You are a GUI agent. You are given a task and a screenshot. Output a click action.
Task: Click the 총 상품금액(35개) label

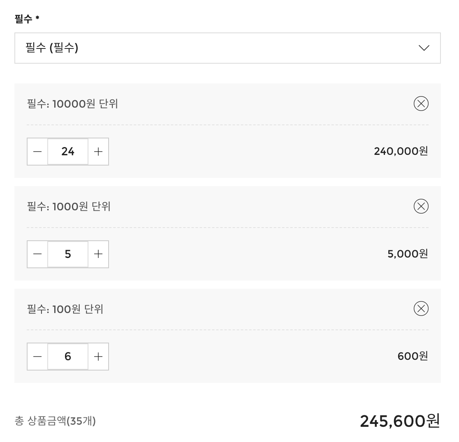pos(55,421)
